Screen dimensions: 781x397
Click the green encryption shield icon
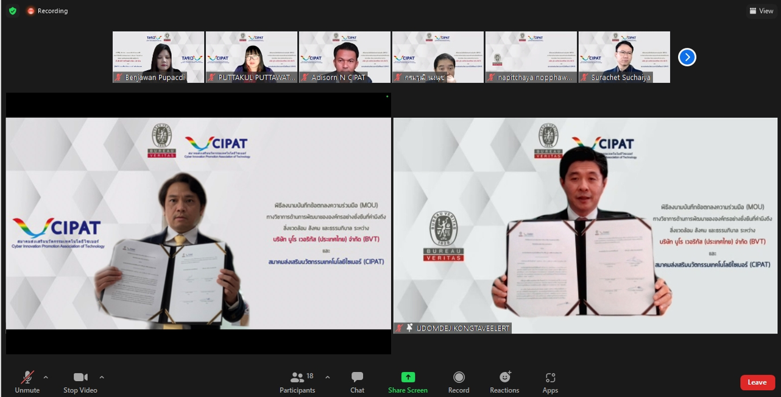coord(12,11)
